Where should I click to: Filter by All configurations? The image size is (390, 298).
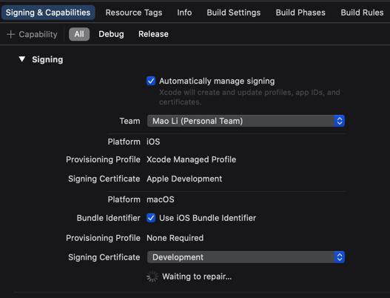[x=79, y=34]
